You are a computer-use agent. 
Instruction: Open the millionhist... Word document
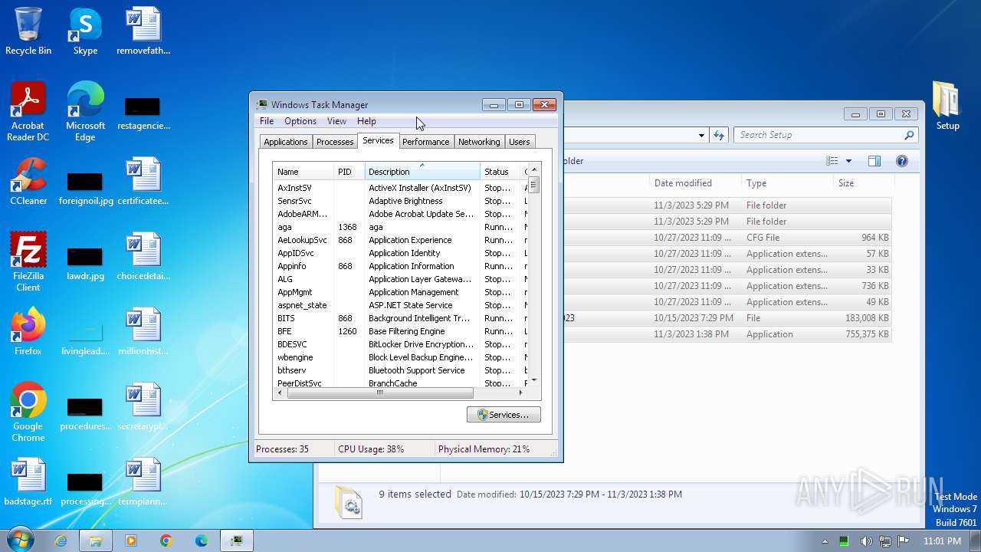point(143,331)
